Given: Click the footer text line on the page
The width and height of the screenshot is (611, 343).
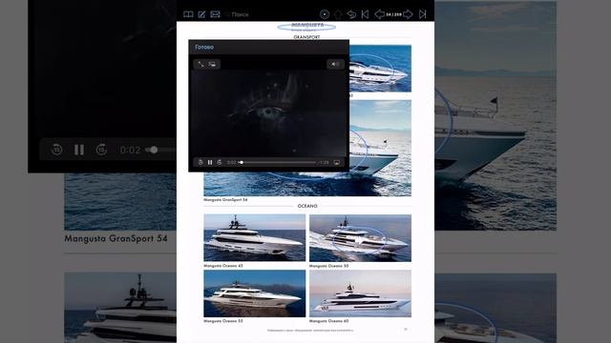Looking at the screenshot, I should click(x=310, y=331).
